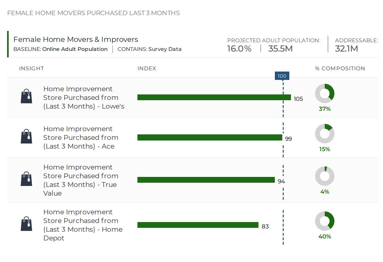This screenshot has height=262, width=383.
Task: Click the 37% composition label
Action: (325, 109)
